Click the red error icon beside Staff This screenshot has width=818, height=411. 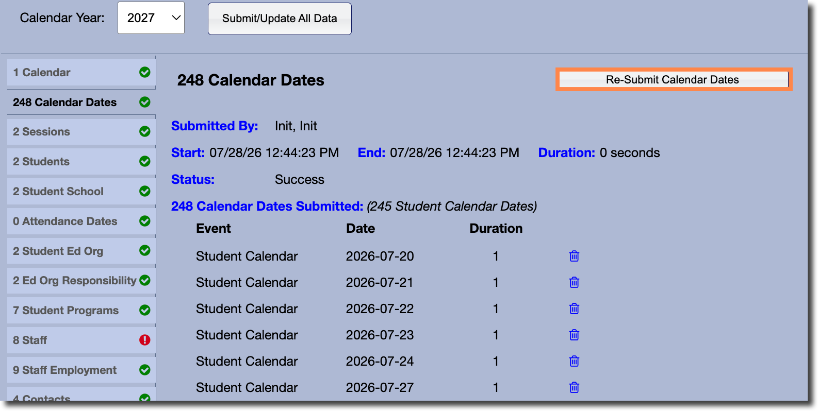(x=145, y=340)
